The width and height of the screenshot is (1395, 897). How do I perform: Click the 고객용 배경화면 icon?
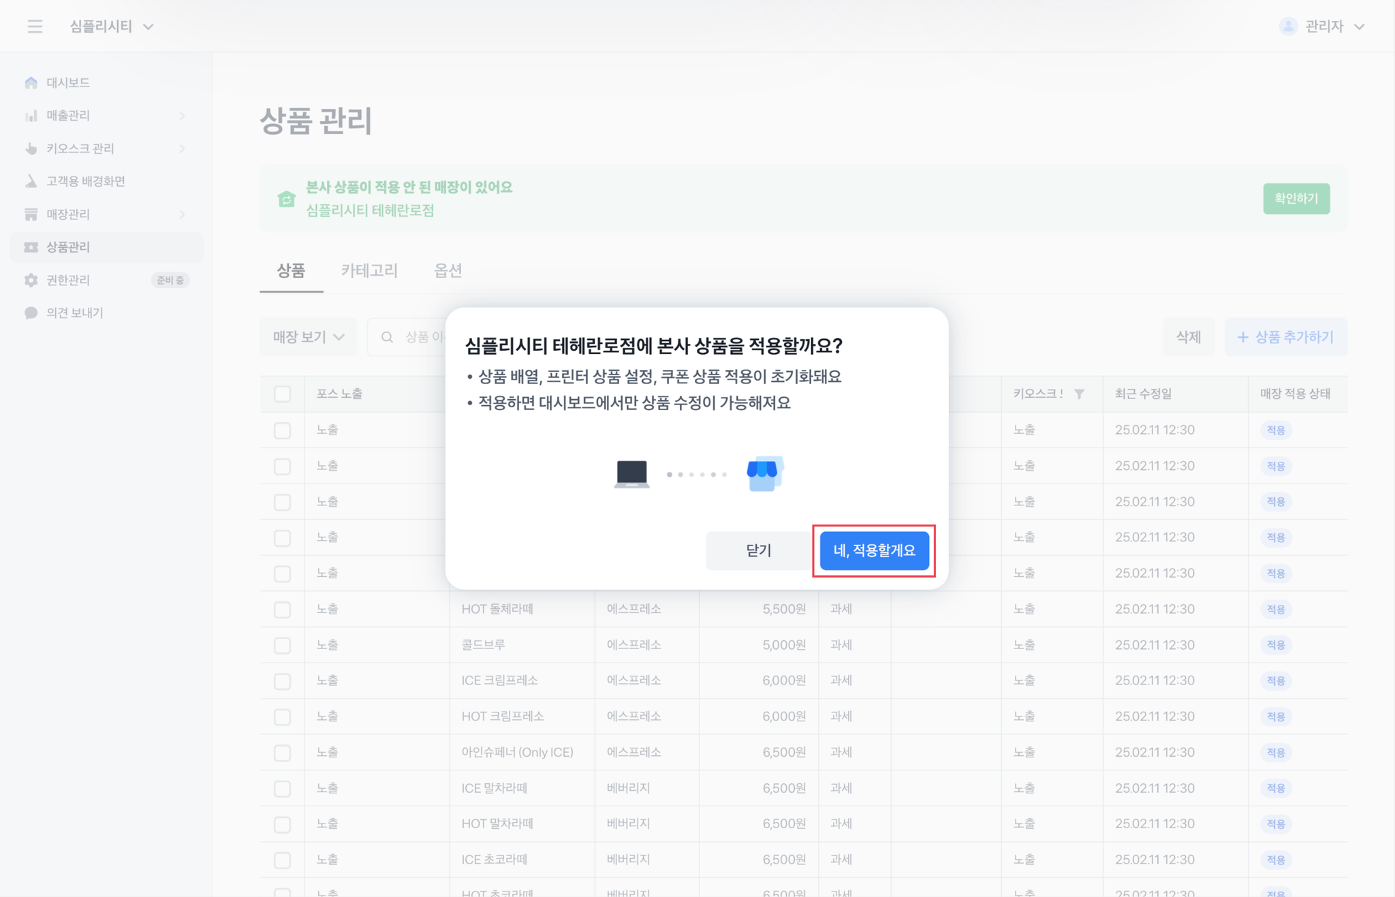pyautogui.click(x=31, y=181)
